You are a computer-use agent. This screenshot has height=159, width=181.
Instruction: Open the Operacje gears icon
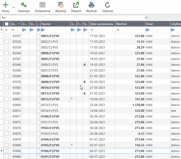tap(24, 5)
